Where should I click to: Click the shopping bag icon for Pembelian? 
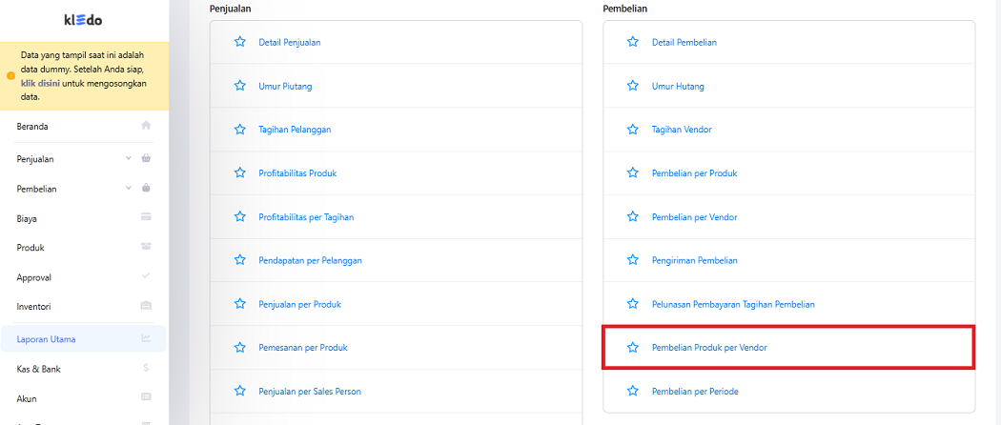[146, 188]
